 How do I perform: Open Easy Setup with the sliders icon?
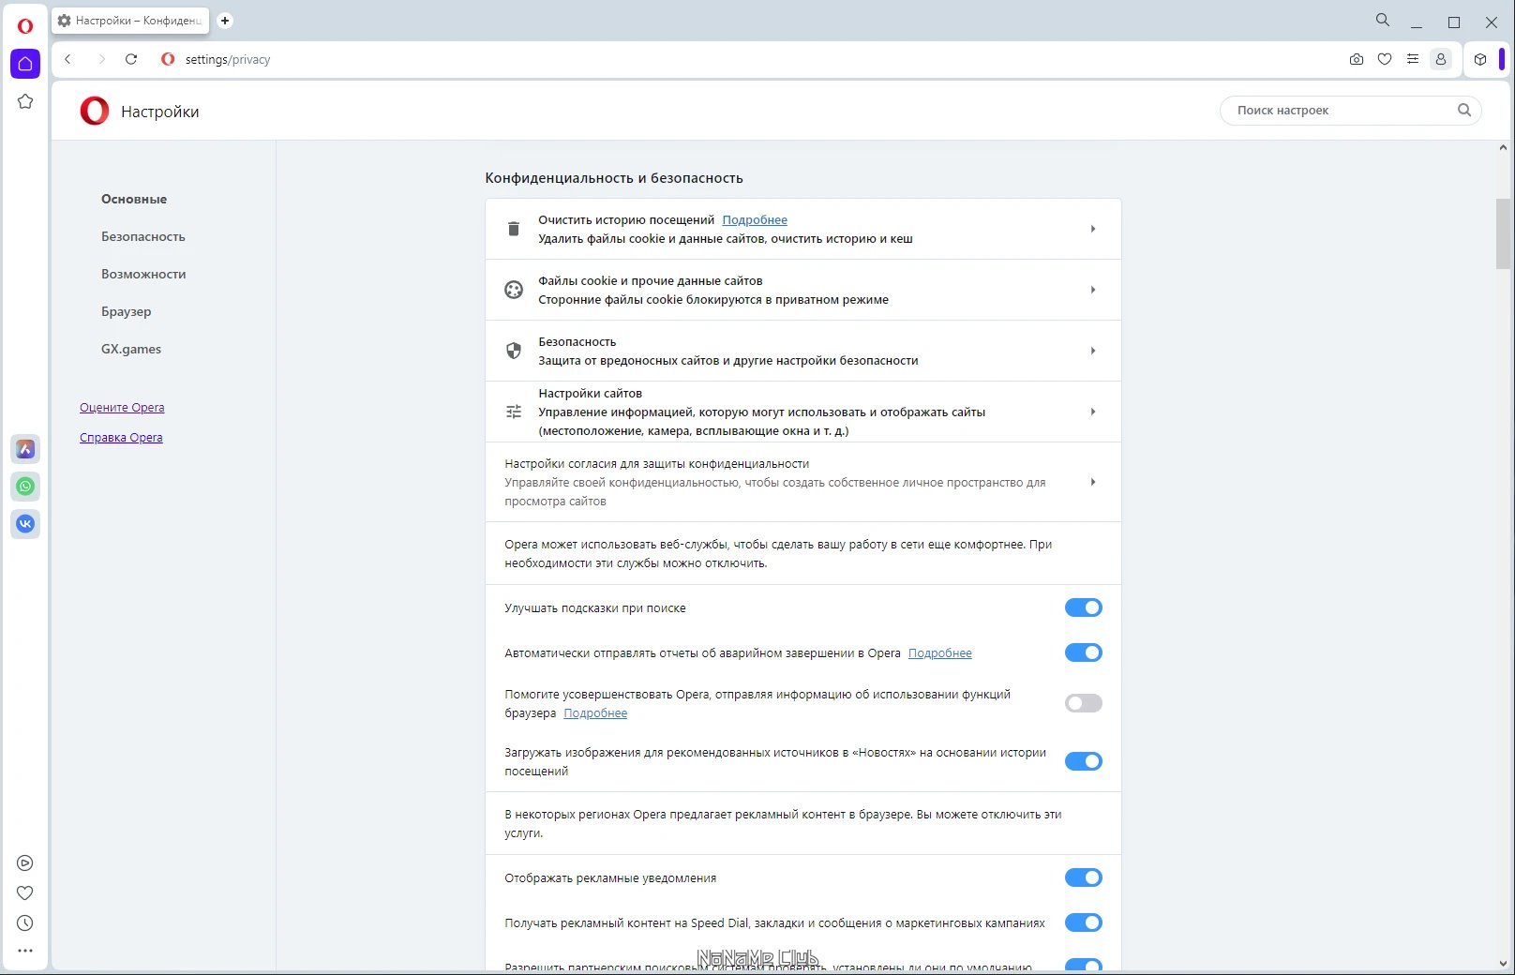click(x=1413, y=59)
